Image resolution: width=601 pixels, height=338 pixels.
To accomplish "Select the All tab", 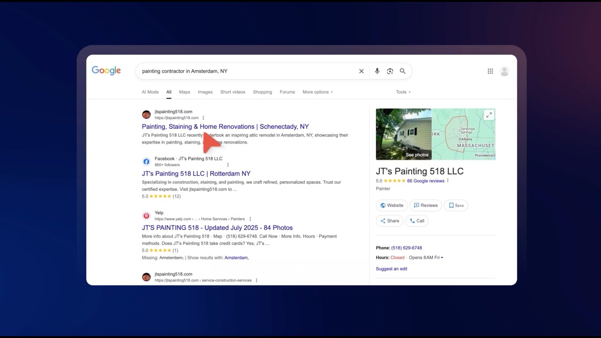I will 169,92.
